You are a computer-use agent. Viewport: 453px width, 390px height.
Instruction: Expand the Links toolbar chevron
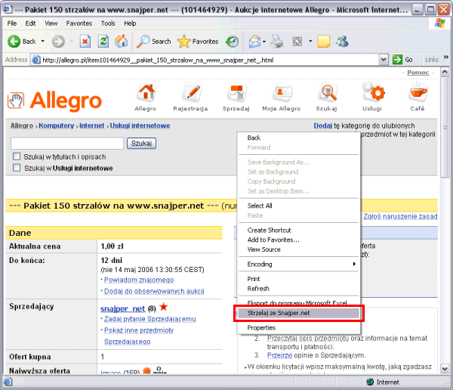tap(446, 57)
